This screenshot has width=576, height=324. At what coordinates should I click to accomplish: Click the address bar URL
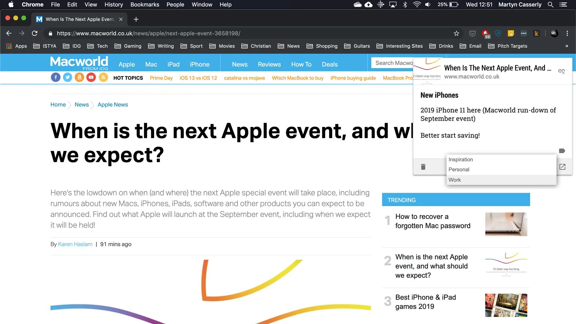(x=148, y=33)
